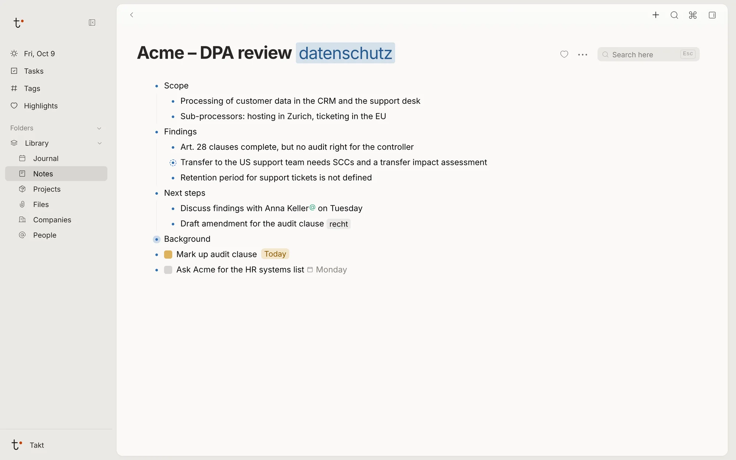Open the Files folder
This screenshot has height=460, width=736.
[x=56, y=204]
